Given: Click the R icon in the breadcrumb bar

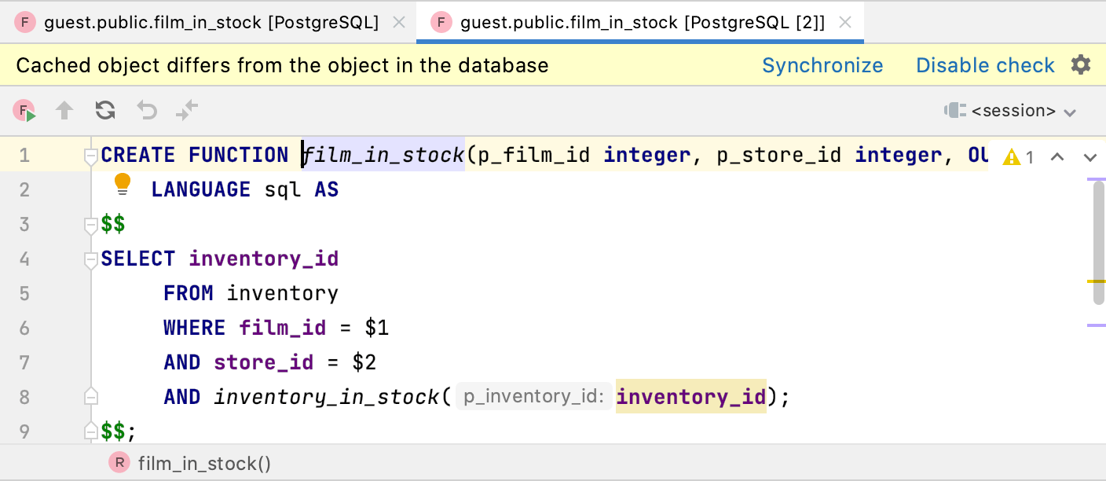Looking at the screenshot, I should pyautogui.click(x=119, y=462).
